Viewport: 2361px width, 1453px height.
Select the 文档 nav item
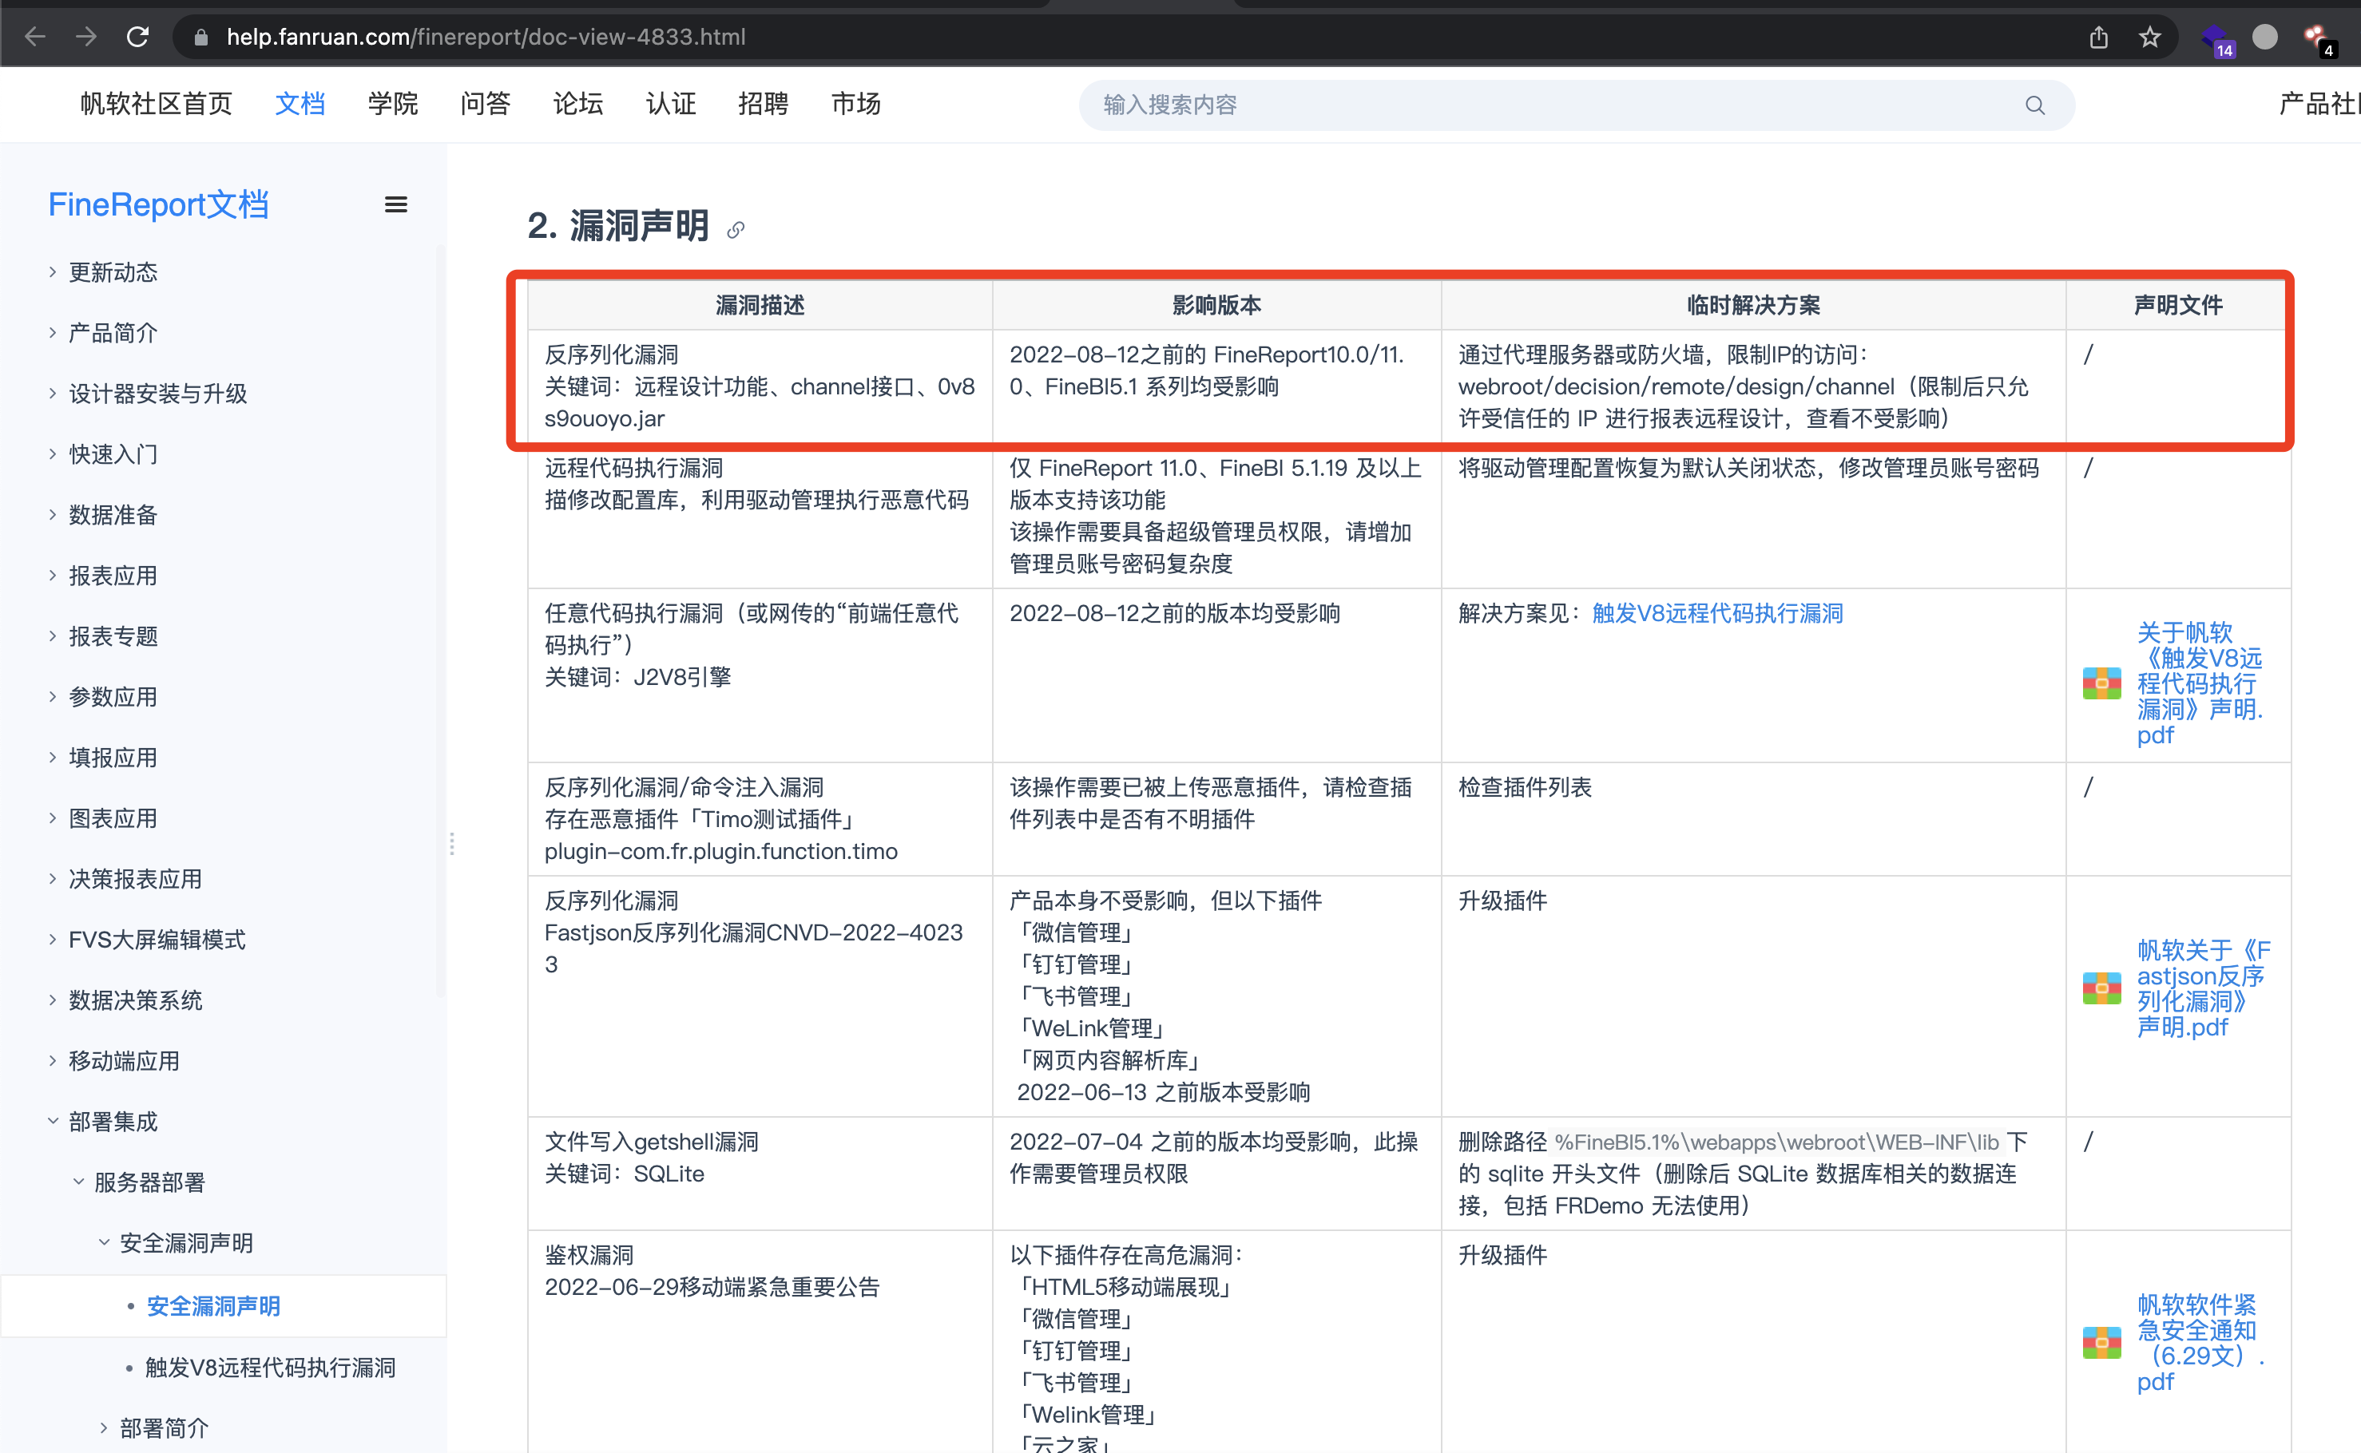[300, 104]
